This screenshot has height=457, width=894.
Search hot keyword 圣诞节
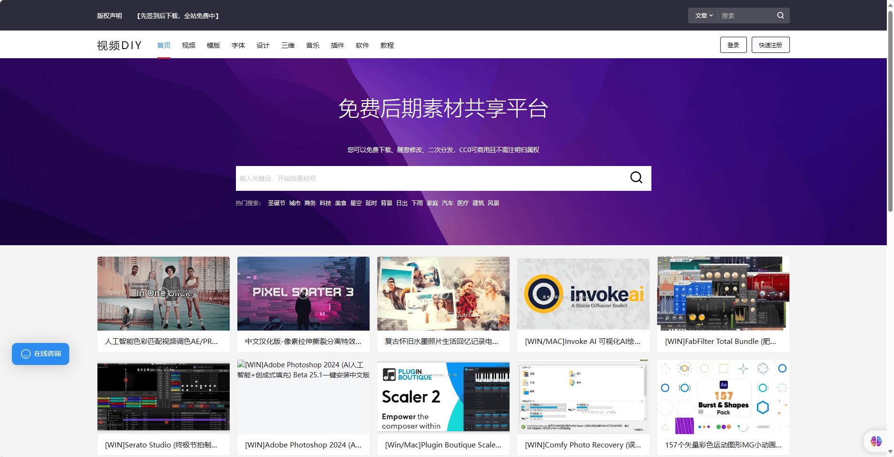[x=276, y=203]
